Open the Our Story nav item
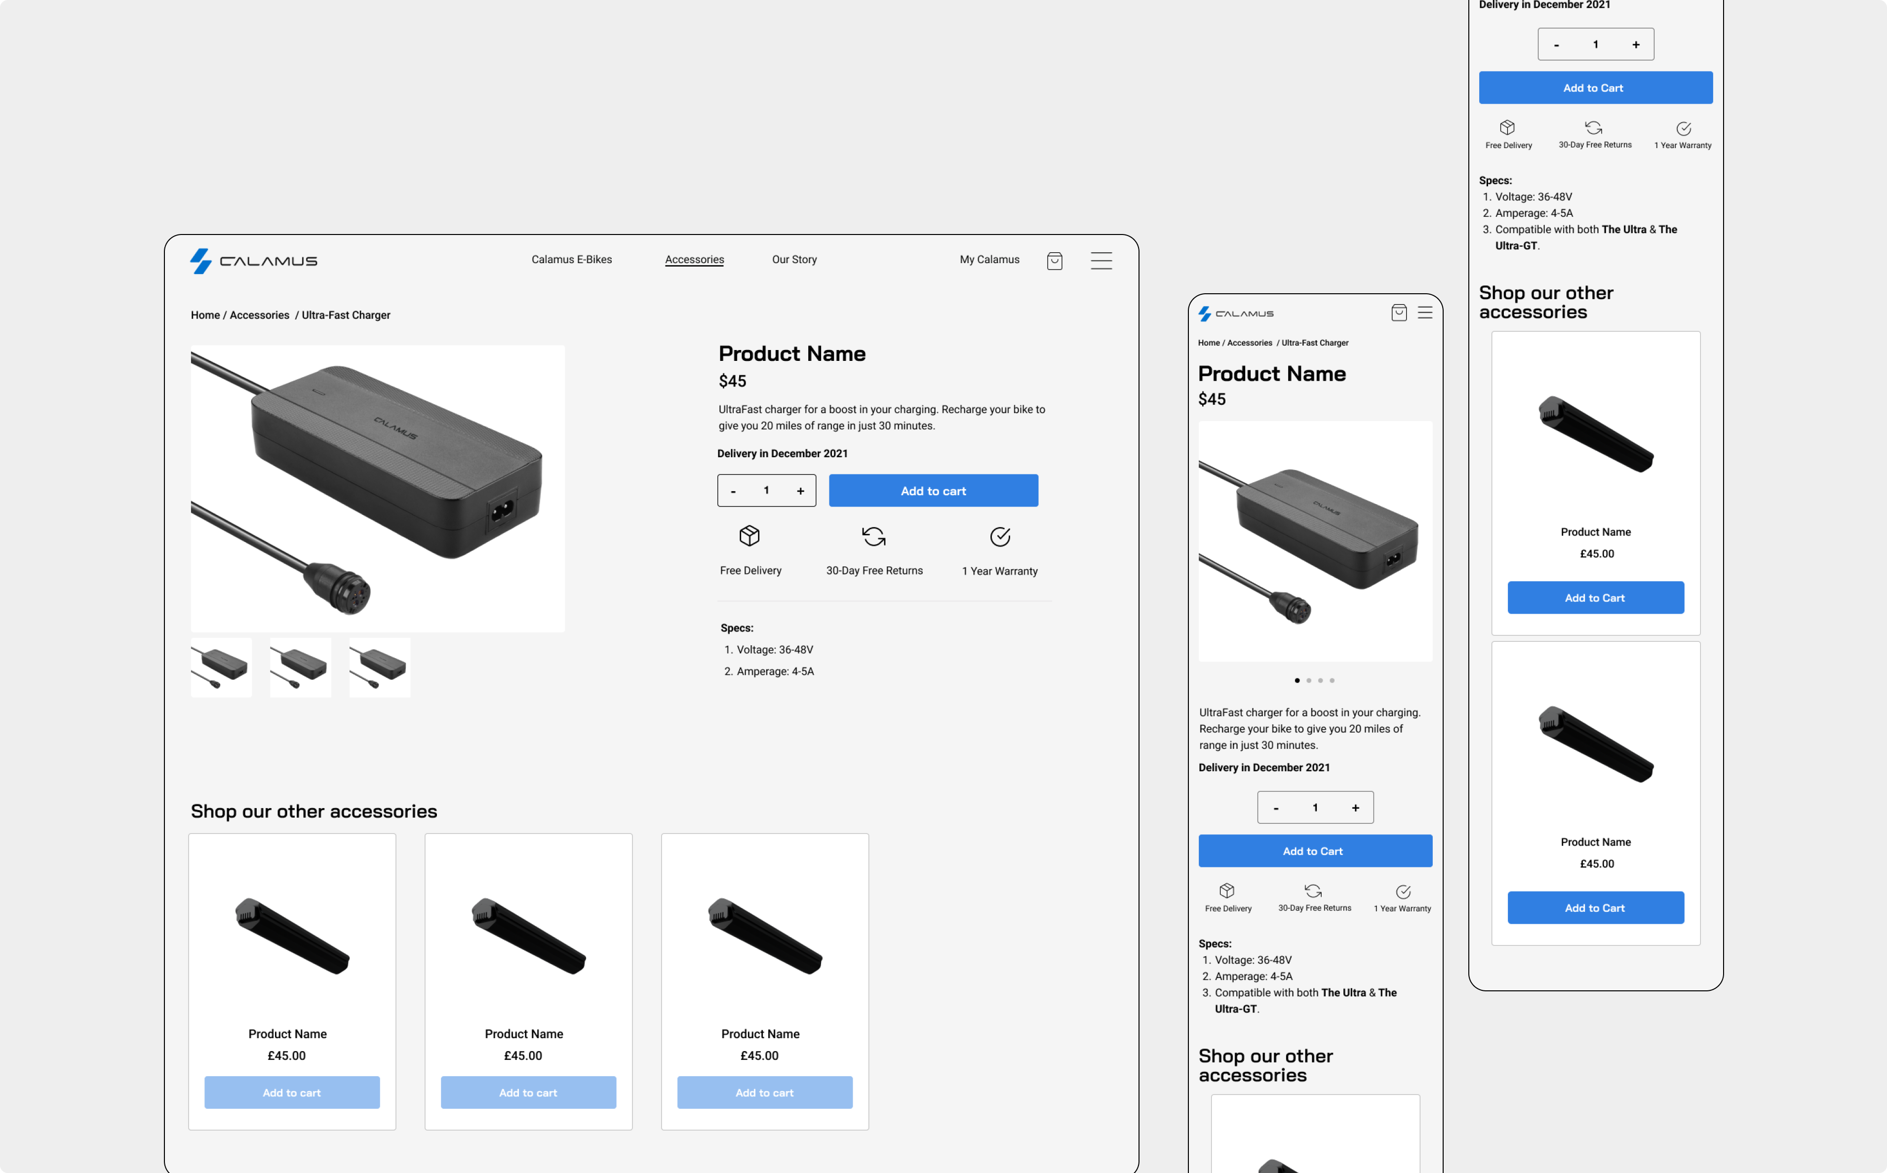1887x1173 pixels. coord(794,259)
